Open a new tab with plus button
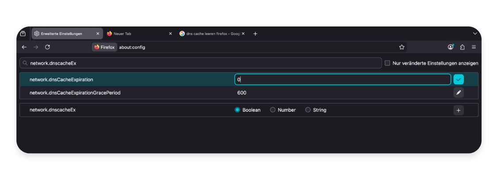 (x=255, y=34)
